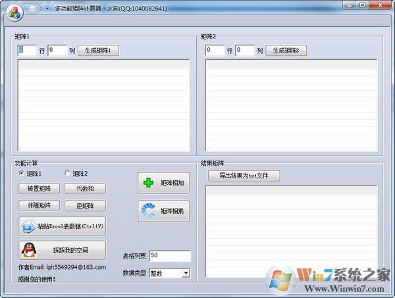This screenshot has height=298, width=395.
Task: Focus the 矩阵1 row count field
Action: click(27, 50)
